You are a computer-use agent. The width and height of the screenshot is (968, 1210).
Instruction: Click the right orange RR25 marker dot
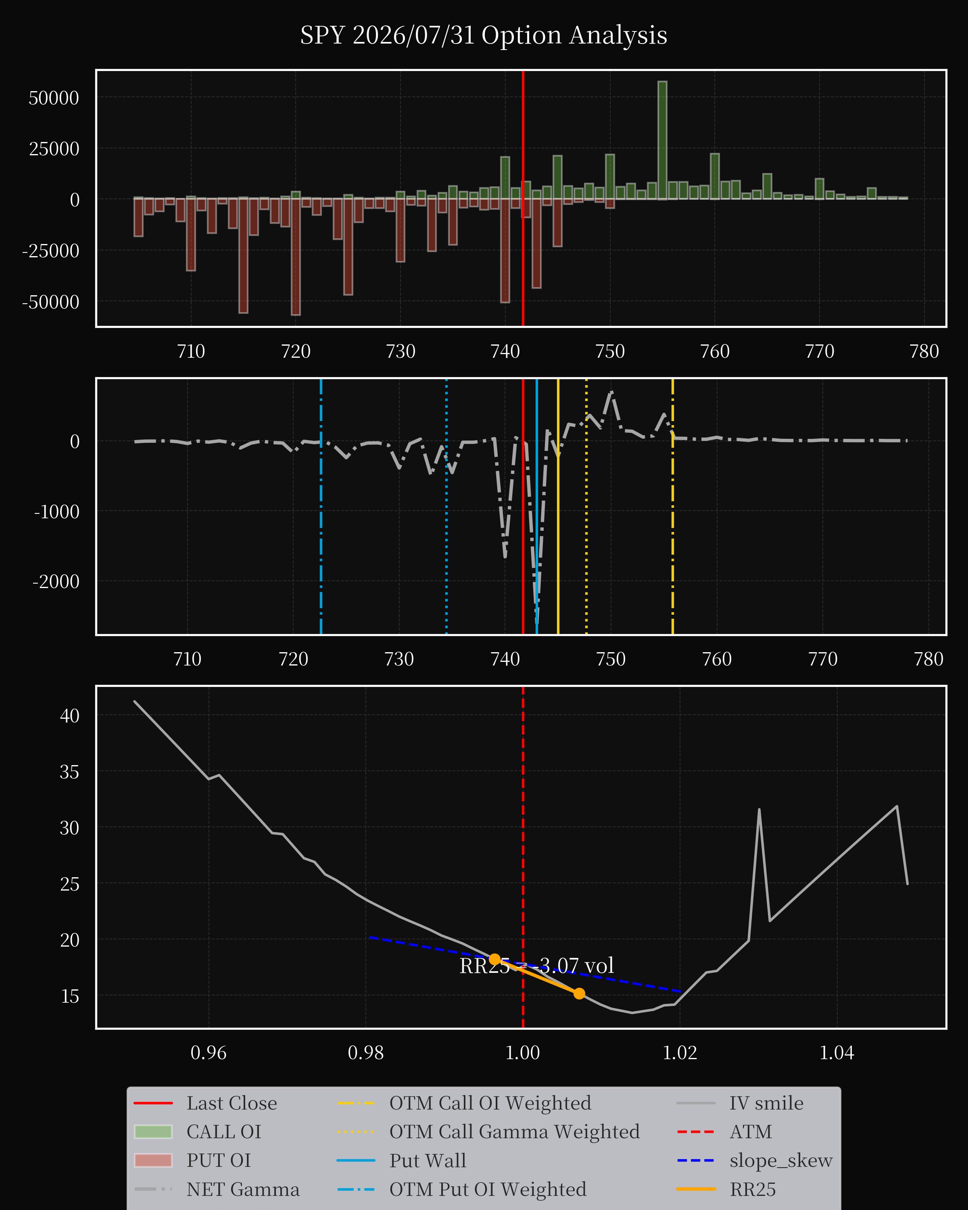579,993
